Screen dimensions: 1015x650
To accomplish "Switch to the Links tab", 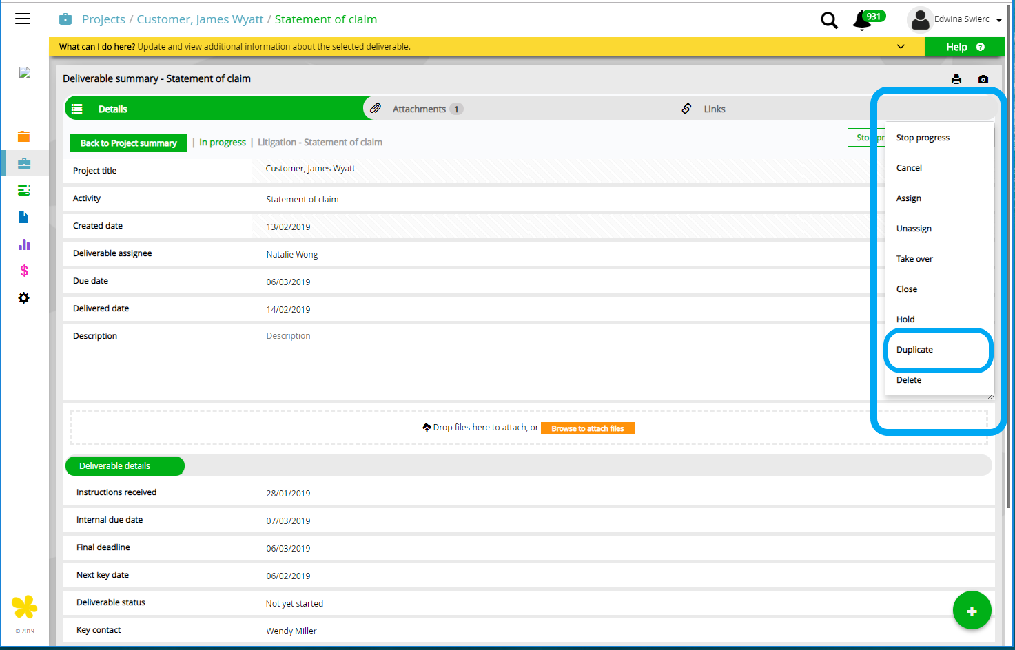I will pos(714,109).
